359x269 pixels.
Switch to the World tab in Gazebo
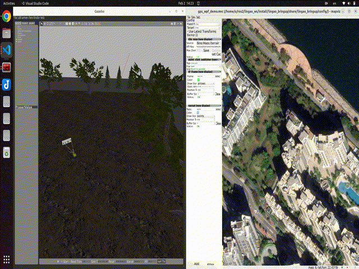click(x=18, y=24)
